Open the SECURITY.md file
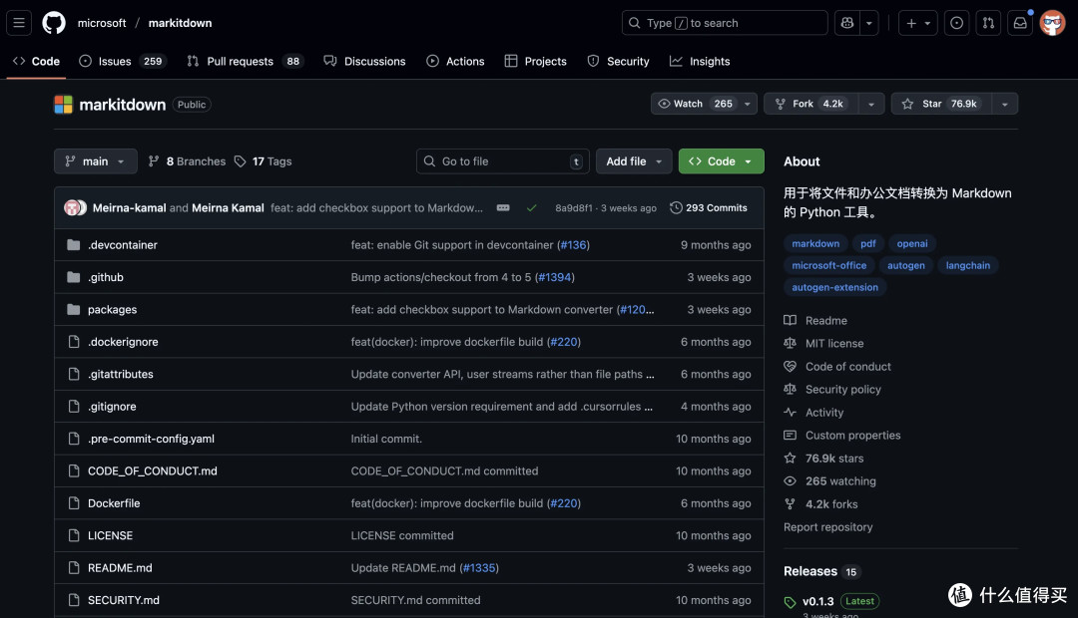Screen dimensions: 1078x618 coord(124,600)
